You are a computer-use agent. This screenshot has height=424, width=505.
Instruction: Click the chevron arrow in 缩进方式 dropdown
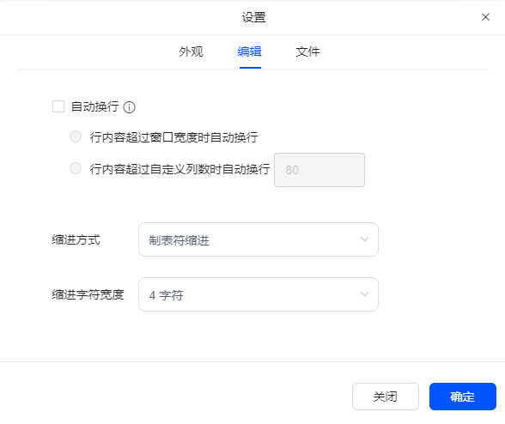coord(364,239)
